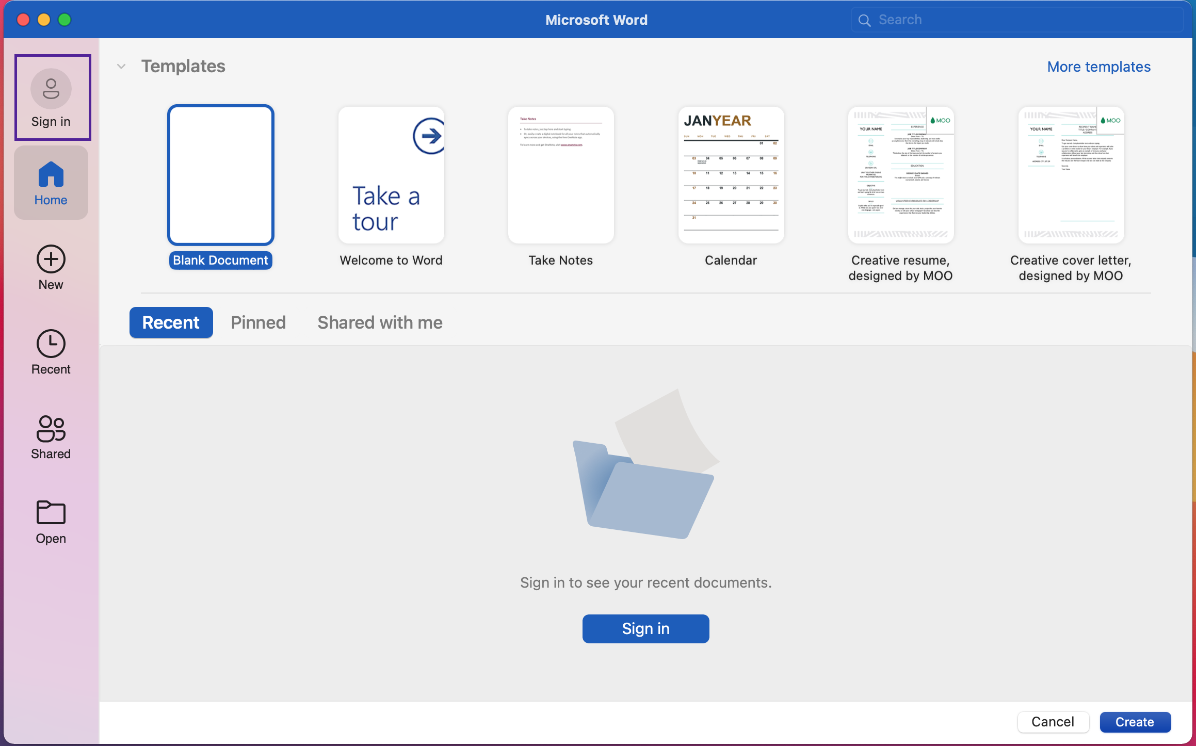
Task: Choose Creative resume designed by MOO template
Action: tap(901, 175)
